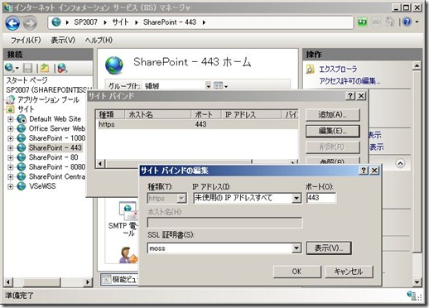Image resolution: width=429 pixels, height=308 pixels.
Task: Open the エクスプローラ link in Actions
Action: tap(338, 69)
